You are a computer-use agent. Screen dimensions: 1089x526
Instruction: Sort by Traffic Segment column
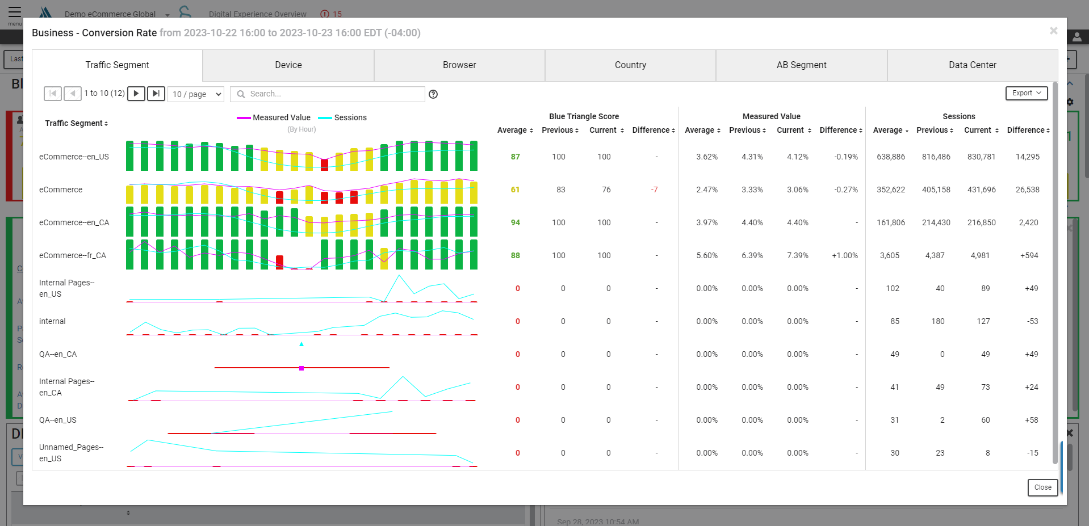[x=77, y=123]
